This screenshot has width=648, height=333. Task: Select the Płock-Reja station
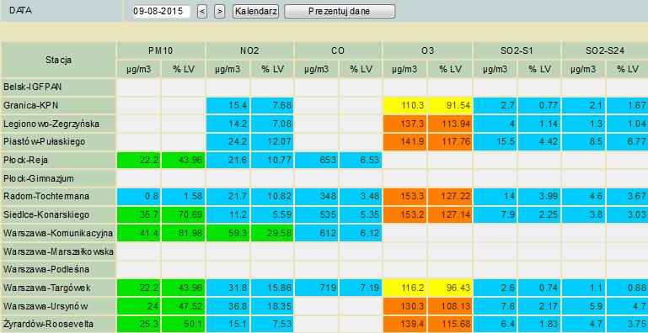[58, 160]
